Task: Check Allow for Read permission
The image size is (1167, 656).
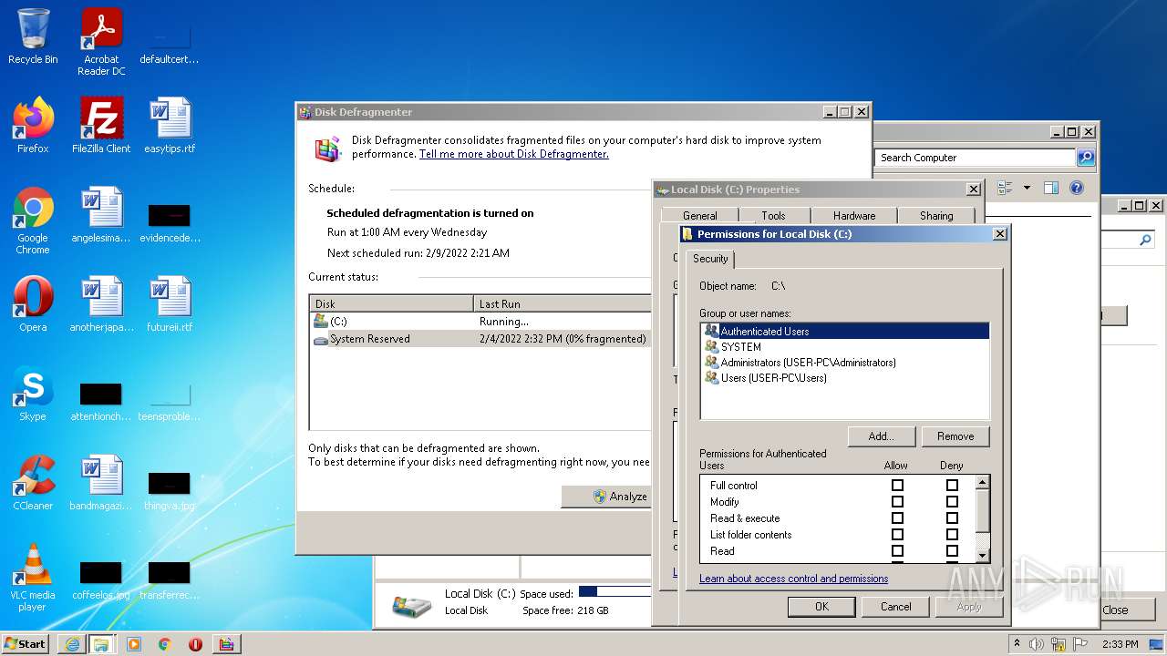Action: click(897, 551)
